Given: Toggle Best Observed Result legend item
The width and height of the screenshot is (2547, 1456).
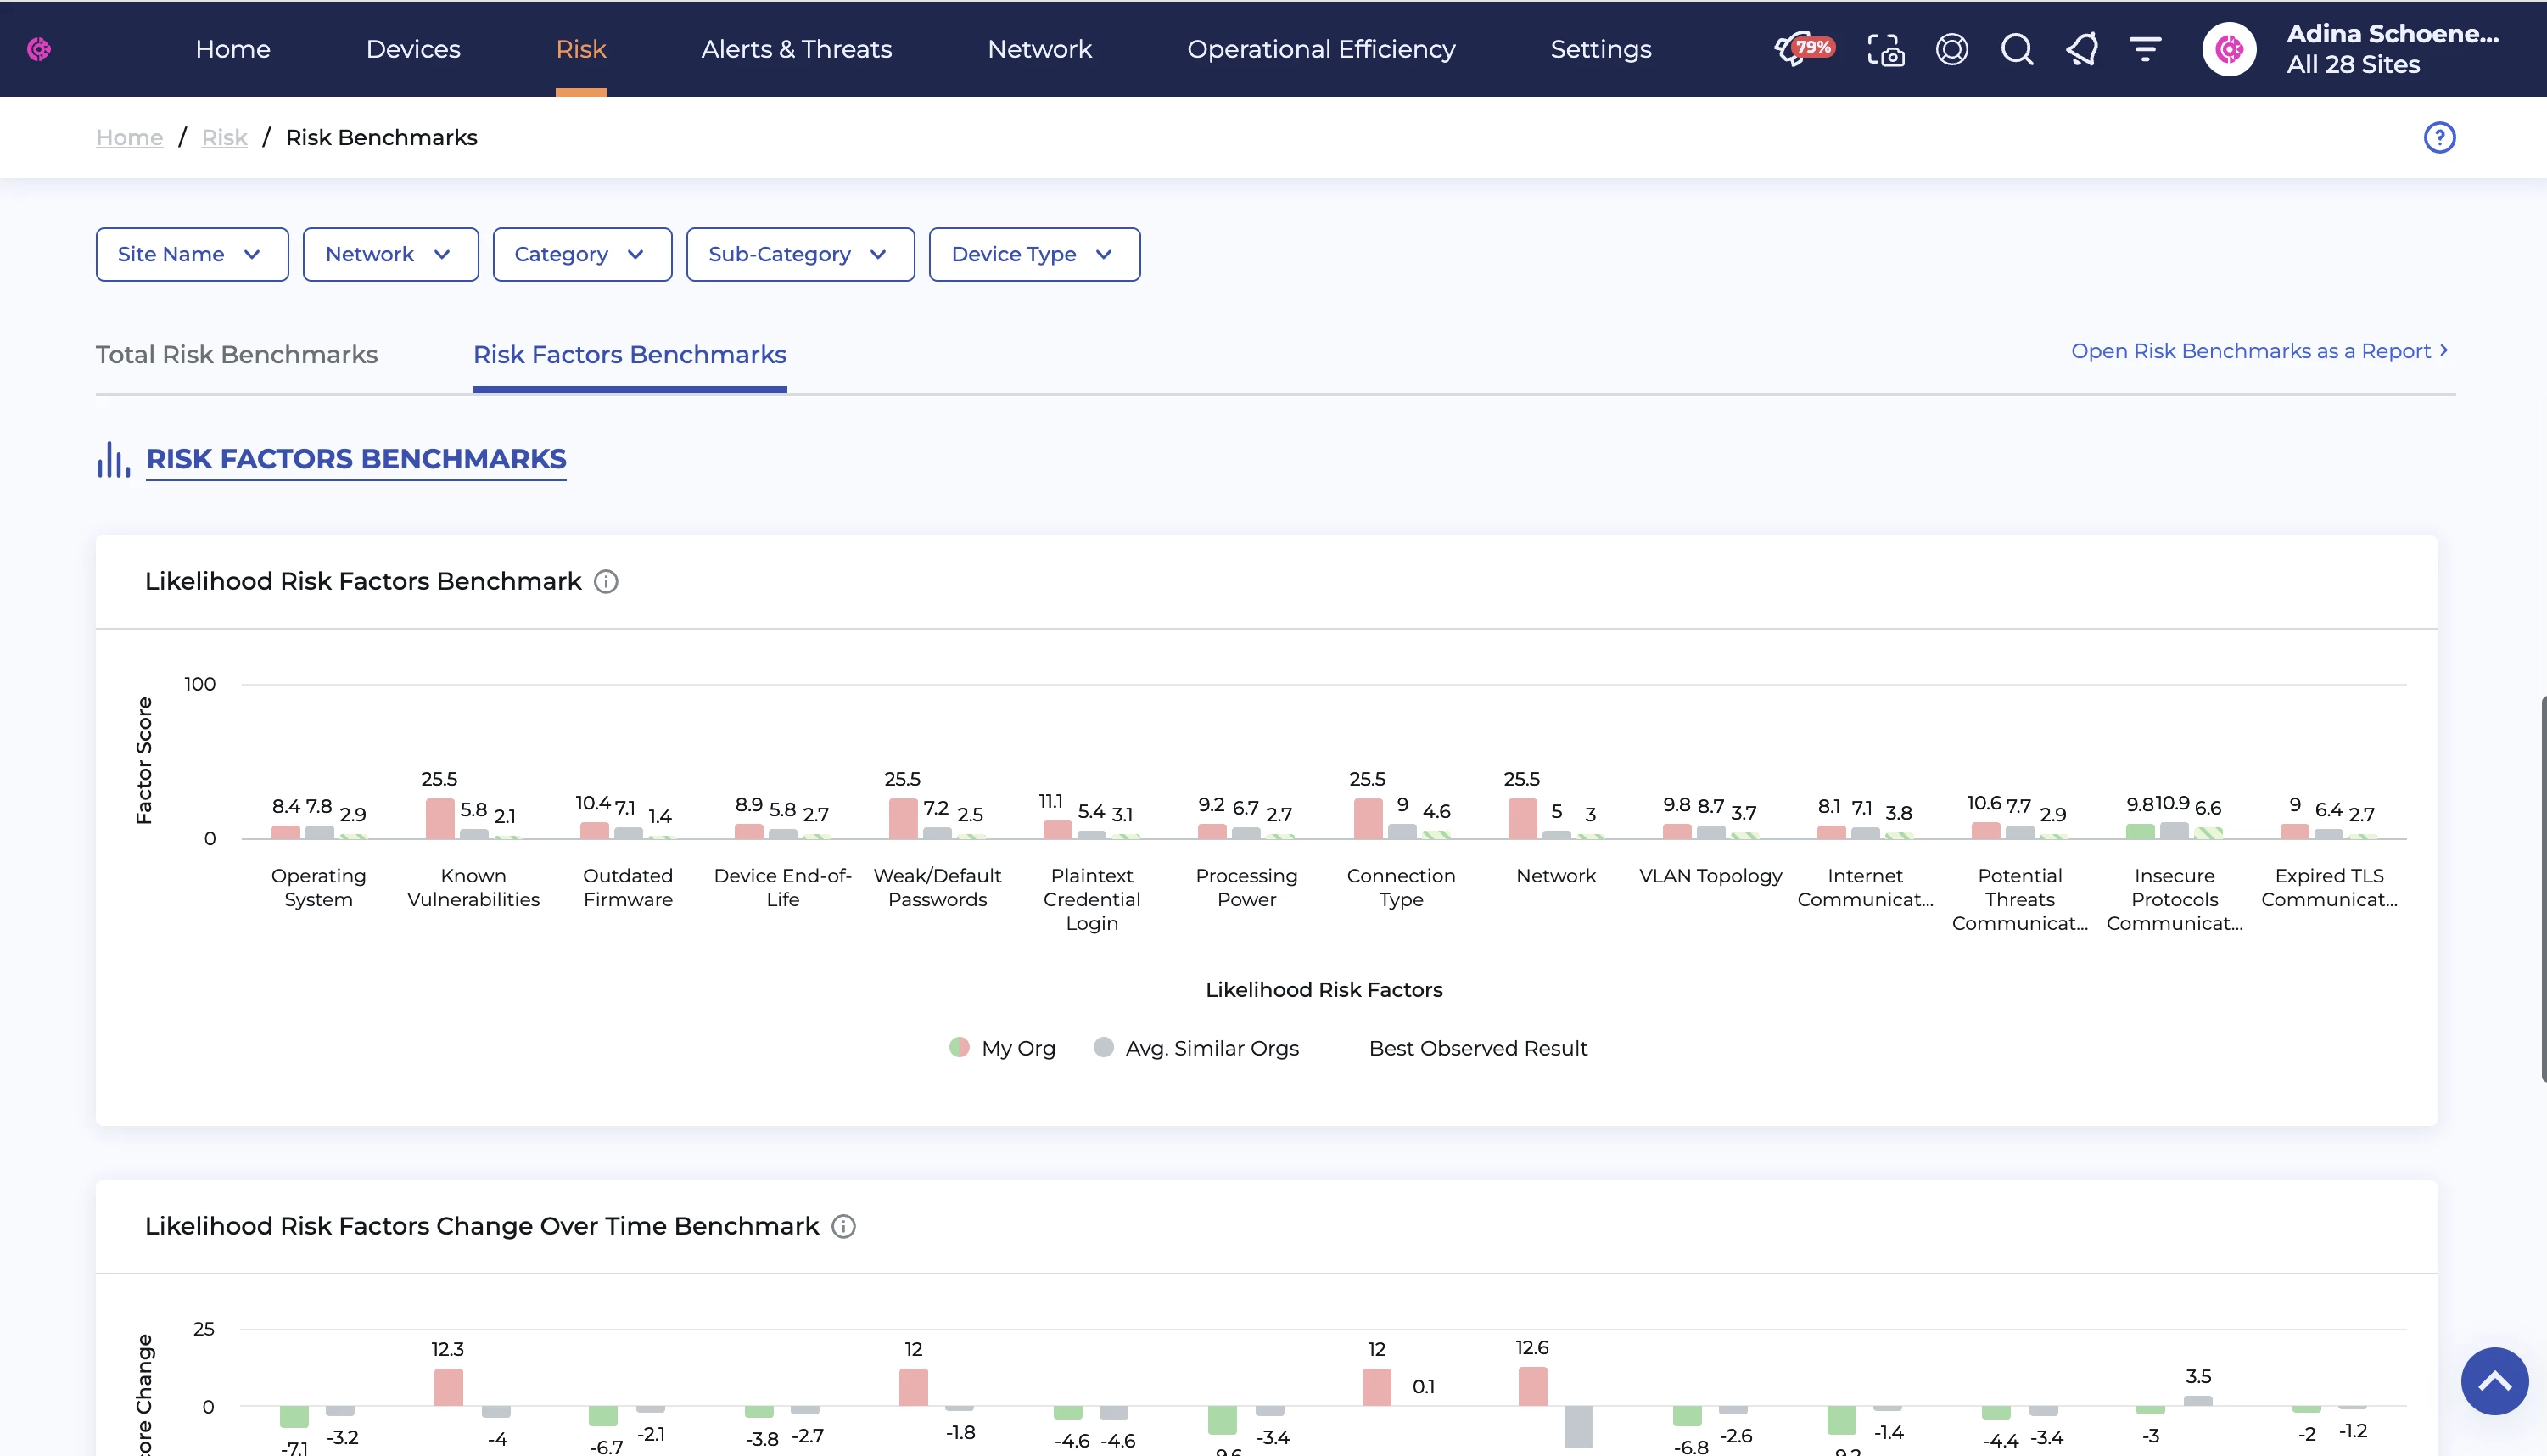Looking at the screenshot, I should 1476,1048.
